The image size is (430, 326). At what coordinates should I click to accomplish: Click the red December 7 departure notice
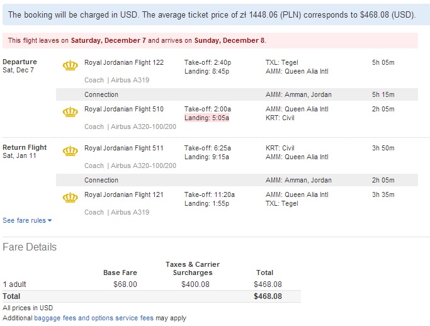click(210, 40)
